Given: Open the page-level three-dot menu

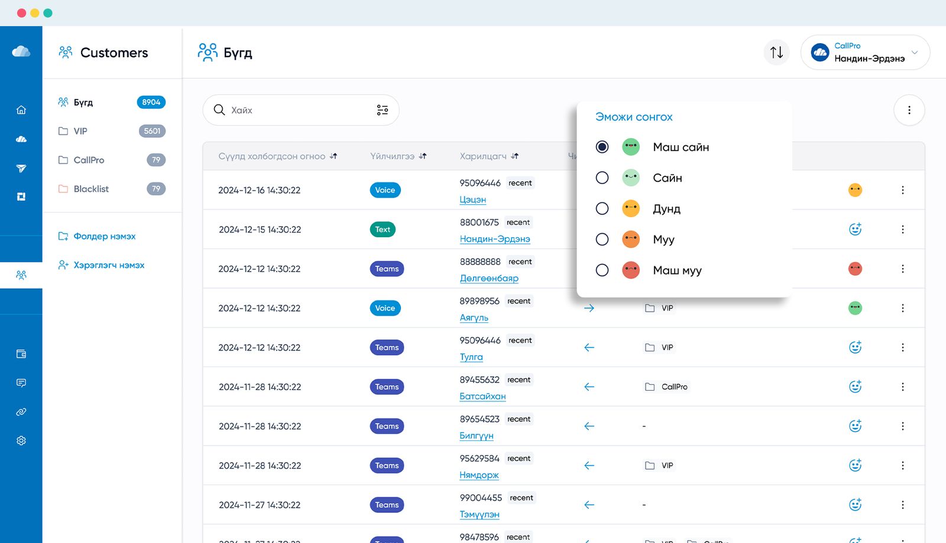Looking at the screenshot, I should point(909,110).
